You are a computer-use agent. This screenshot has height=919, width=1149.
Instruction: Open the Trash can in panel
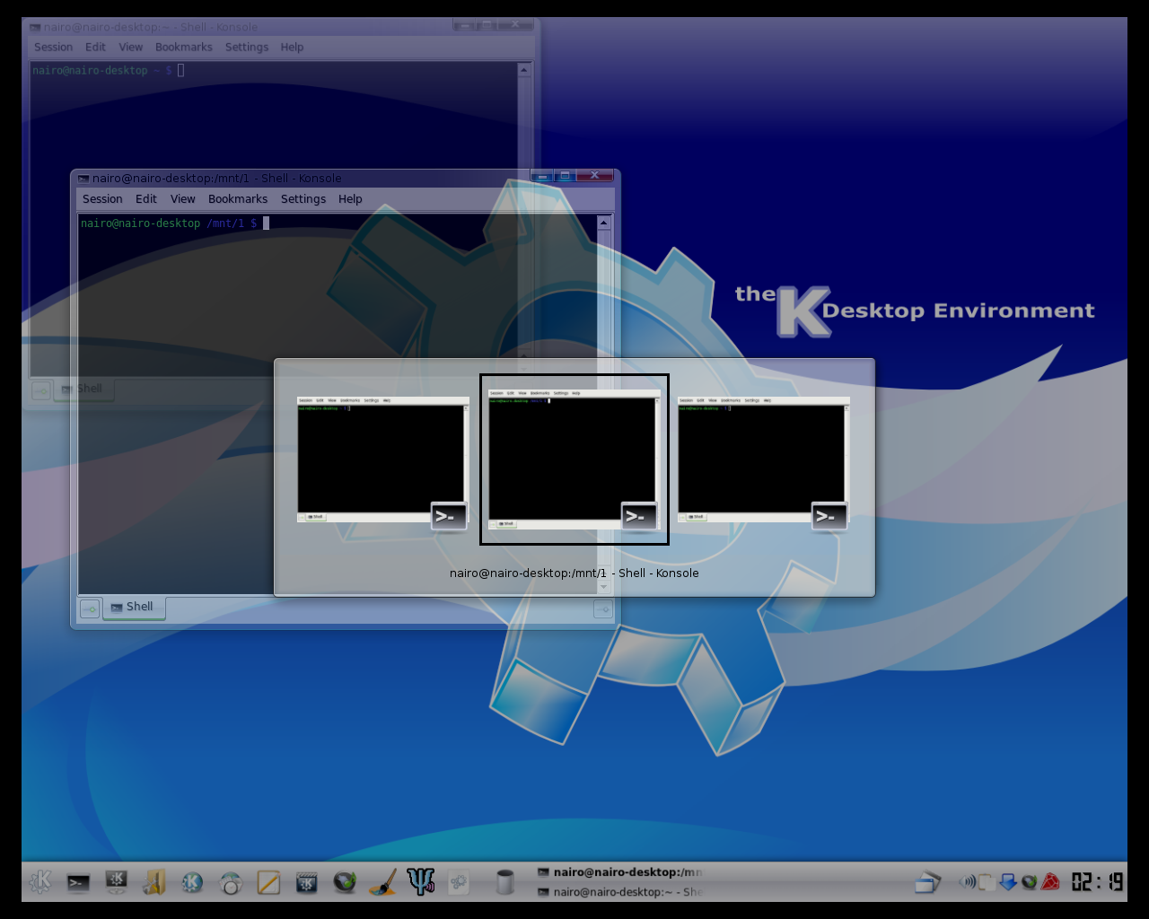click(504, 882)
